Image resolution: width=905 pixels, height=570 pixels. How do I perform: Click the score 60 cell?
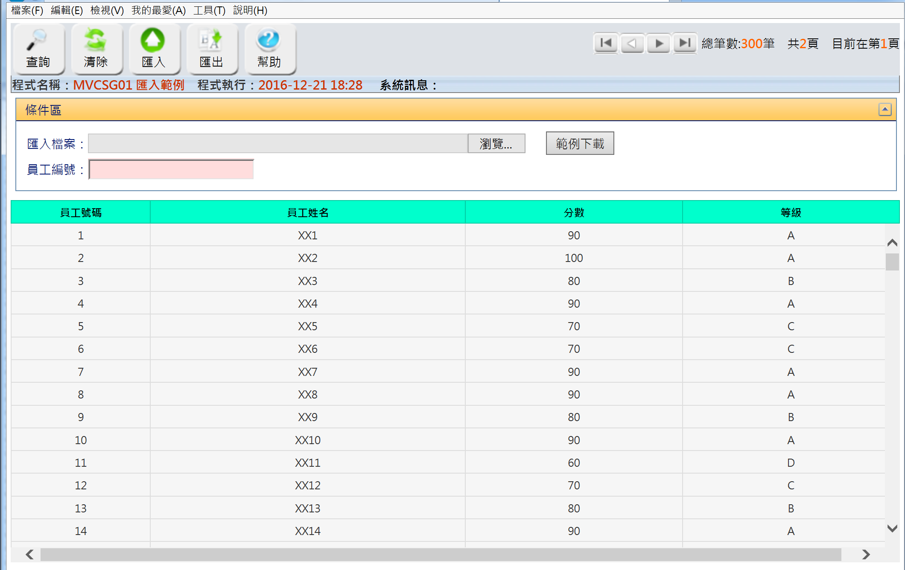point(574,462)
